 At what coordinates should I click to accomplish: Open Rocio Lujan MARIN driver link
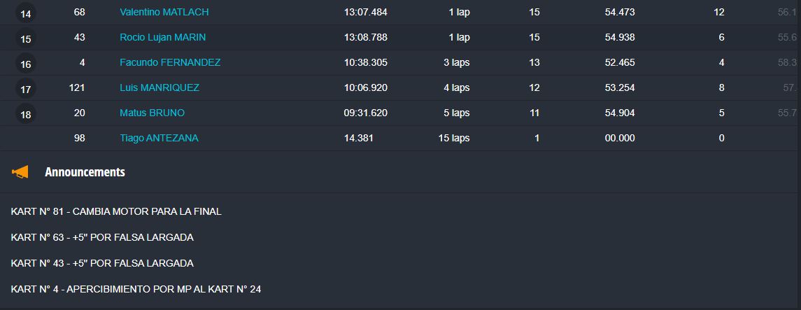tap(163, 37)
